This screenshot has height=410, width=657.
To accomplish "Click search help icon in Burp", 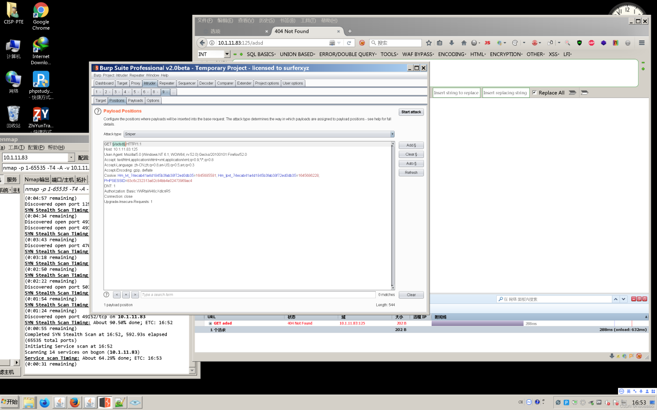I will tap(106, 295).
